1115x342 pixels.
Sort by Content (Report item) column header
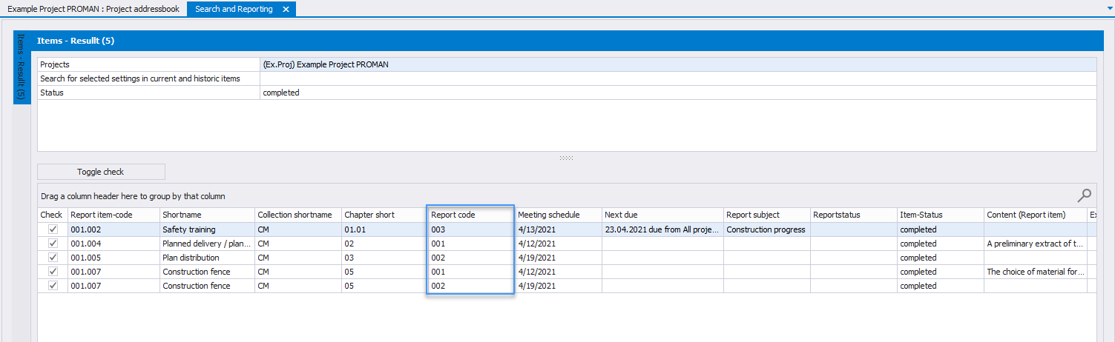[x=1035, y=215]
